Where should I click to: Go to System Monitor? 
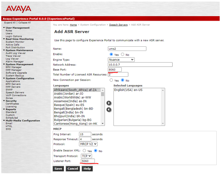15,42
